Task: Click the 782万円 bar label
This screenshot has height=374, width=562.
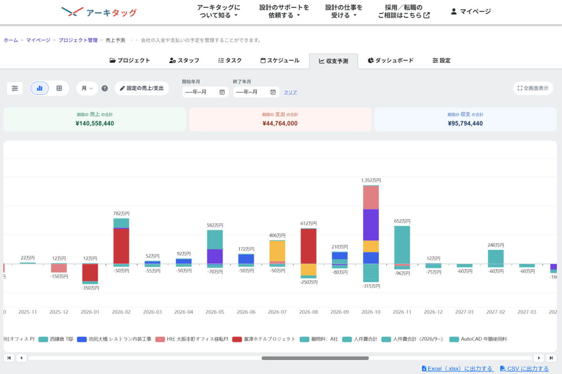Action: [x=121, y=214]
